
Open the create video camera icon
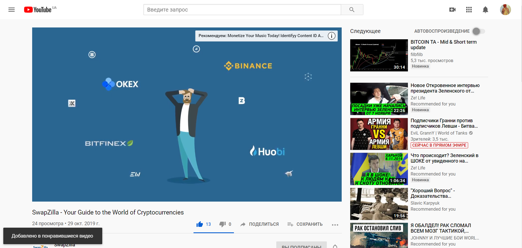click(x=452, y=10)
